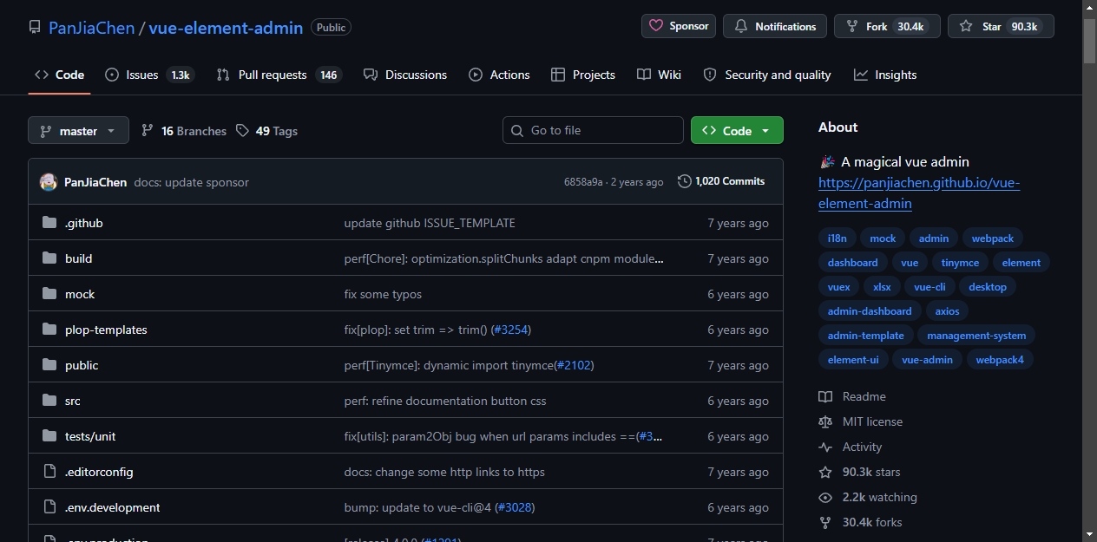The image size is (1097, 542).
Task: Click the bell icon in Notifications button
Action: coord(741,26)
